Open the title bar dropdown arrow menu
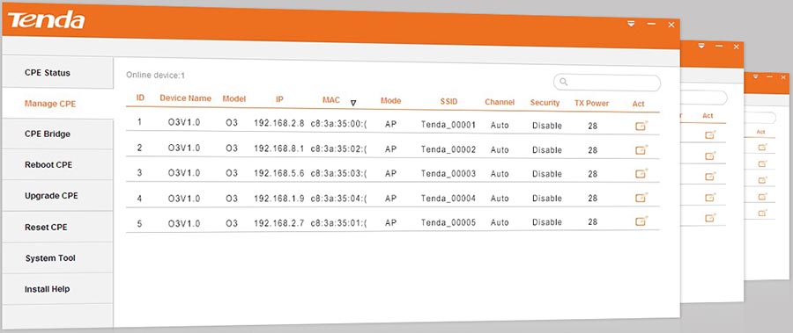 [x=631, y=24]
